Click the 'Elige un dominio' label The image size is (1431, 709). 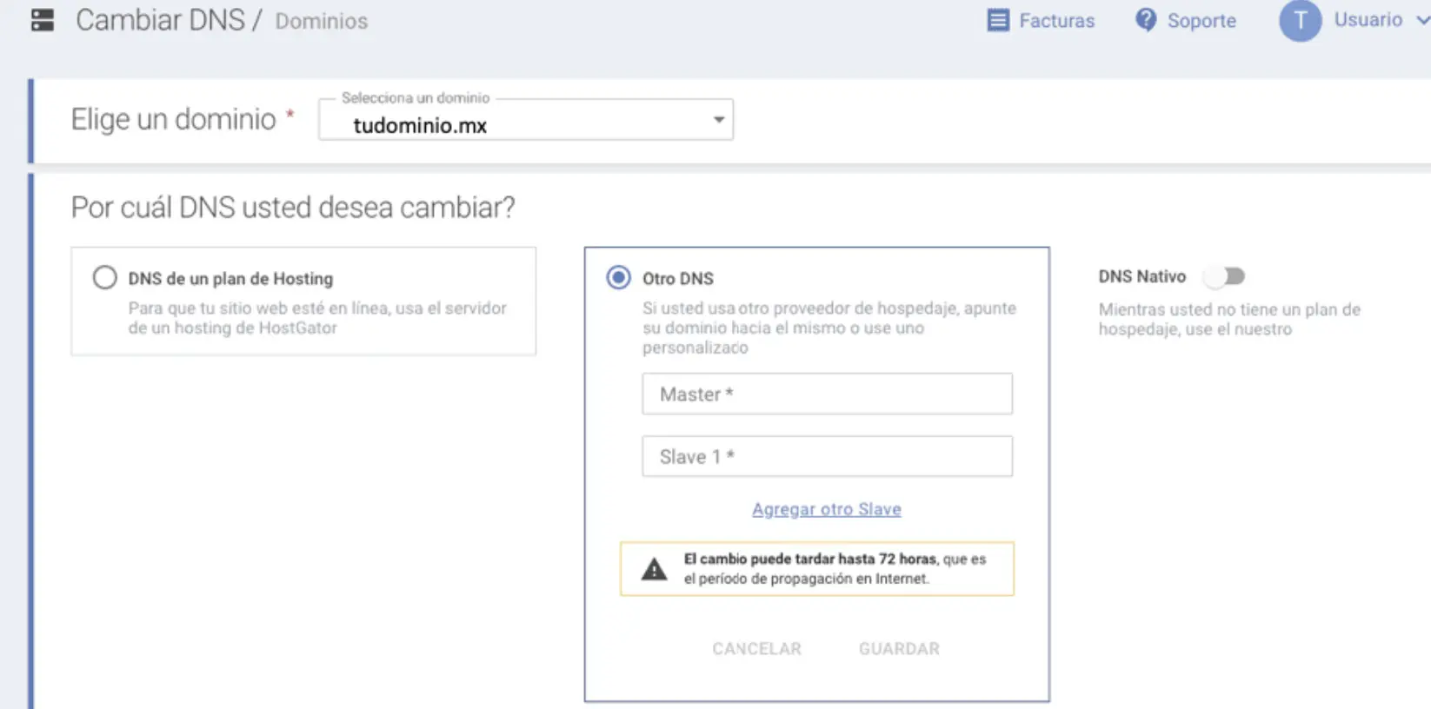[174, 119]
